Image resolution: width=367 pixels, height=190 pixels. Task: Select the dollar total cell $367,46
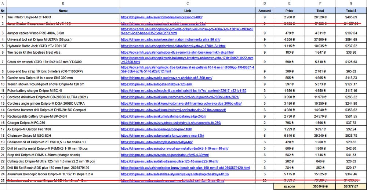pyautogui.click(x=351, y=174)
